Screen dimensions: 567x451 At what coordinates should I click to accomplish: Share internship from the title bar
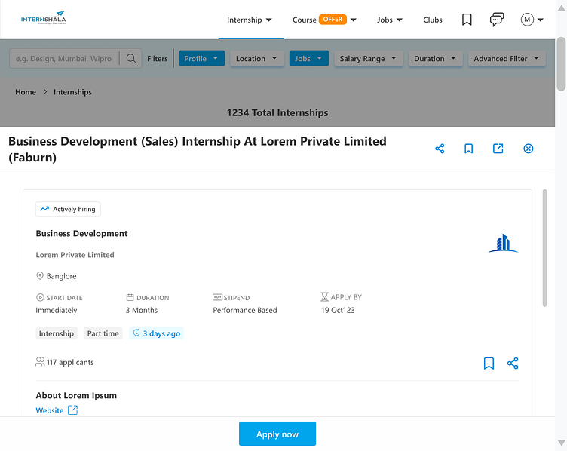440,149
